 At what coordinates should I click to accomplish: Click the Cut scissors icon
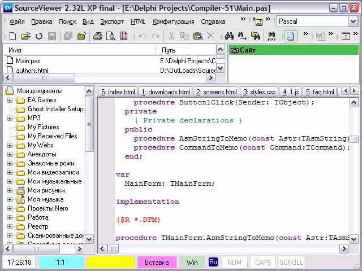[171, 36]
